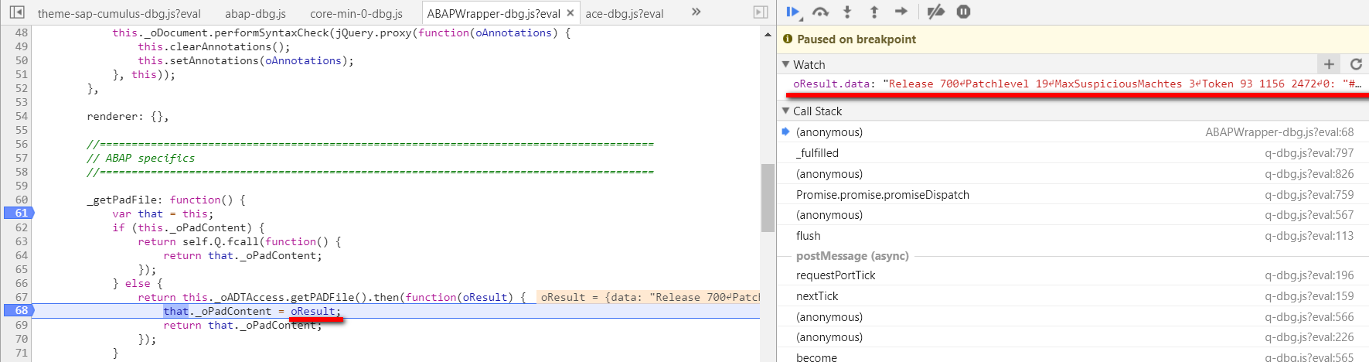Select the flush call stack frame
This screenshot has height=362, width=1369.
(1073, 236)
